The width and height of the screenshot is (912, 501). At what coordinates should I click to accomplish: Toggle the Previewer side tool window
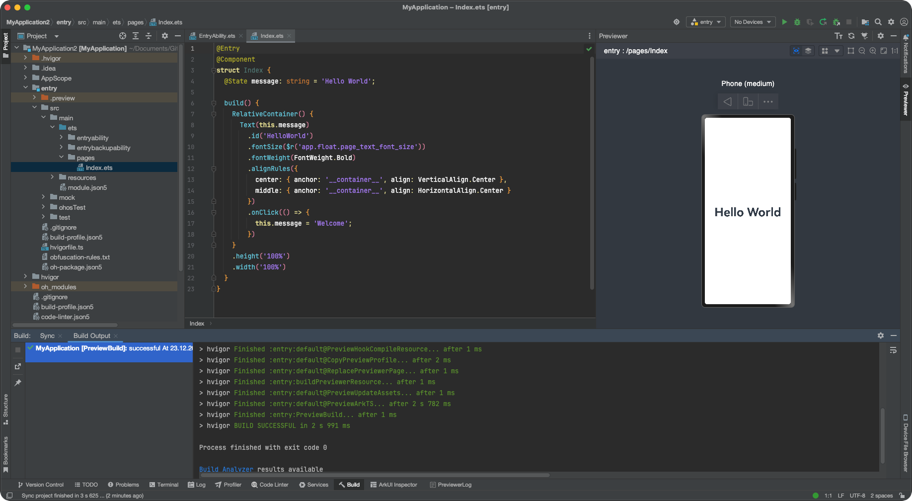tap(906, 100)
